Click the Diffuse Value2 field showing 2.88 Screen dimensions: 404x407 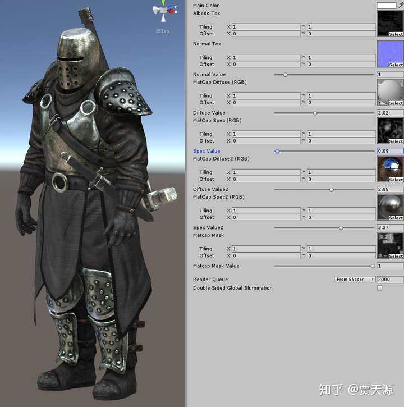coord(390,189)
